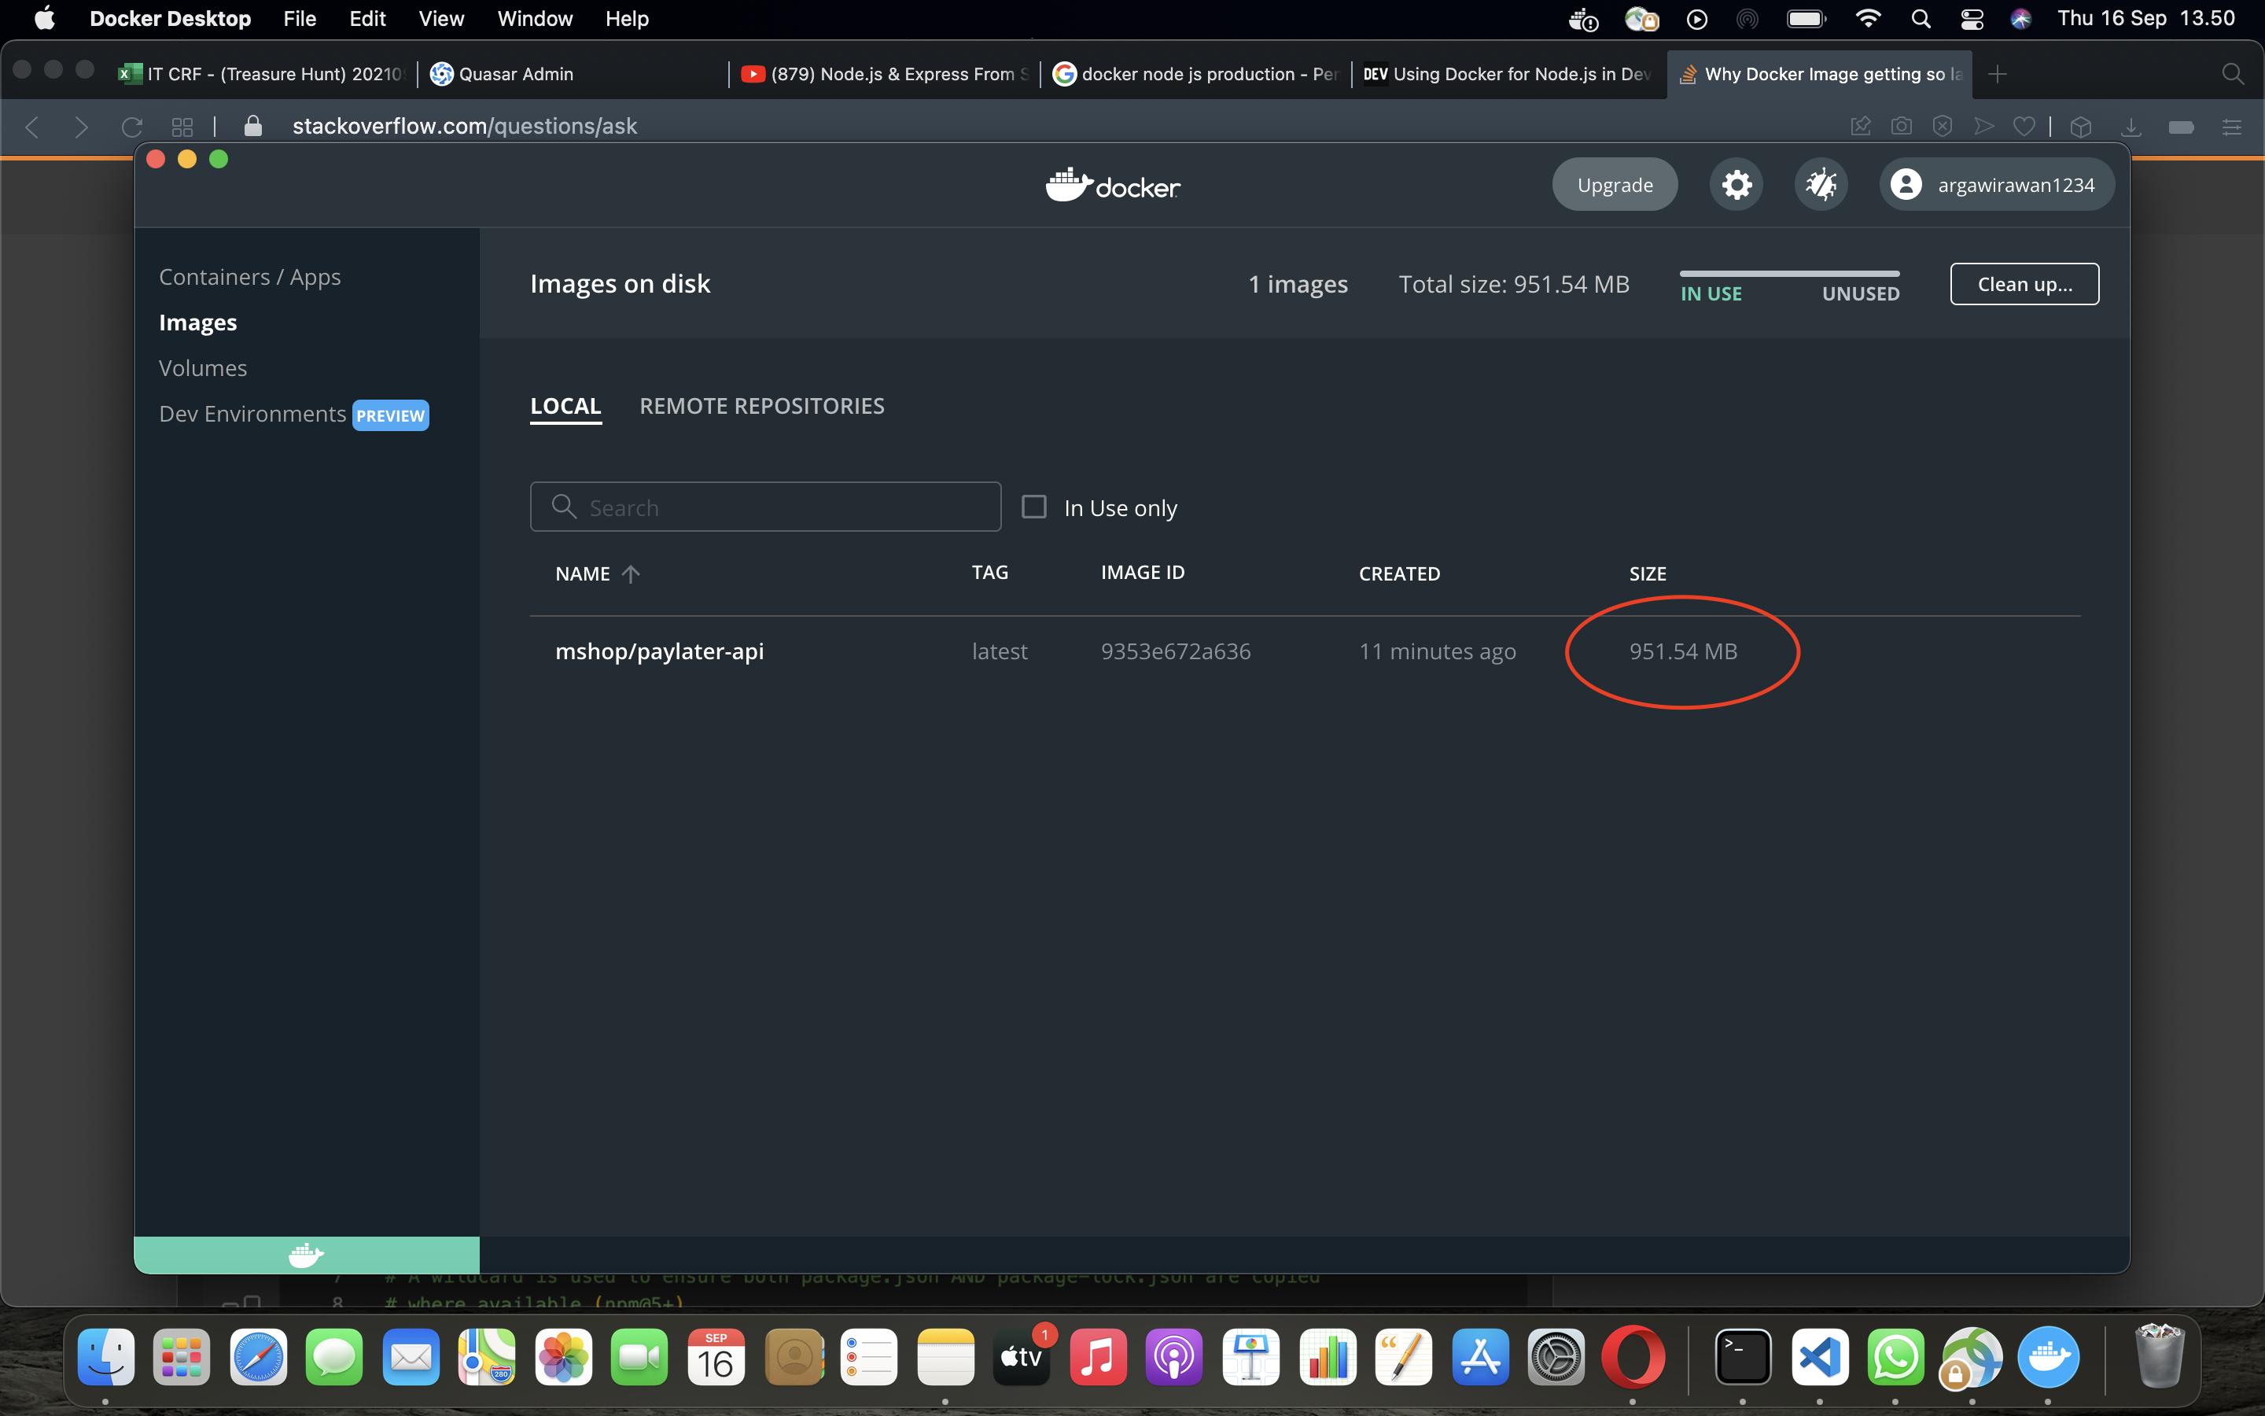The height and width of the screenshot is (1416, 2265).
Task: Click the search magnifier icon in the images search box
Action: pos(563,507)
